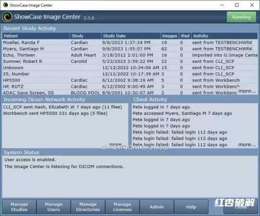Select the Mueller, Randa F study row
260x216 pixels.
pyautogui.click(x=130, y=43)
